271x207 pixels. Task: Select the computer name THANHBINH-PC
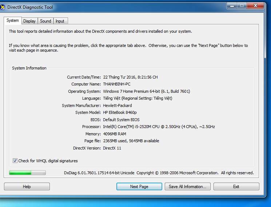tap(117, 84)
